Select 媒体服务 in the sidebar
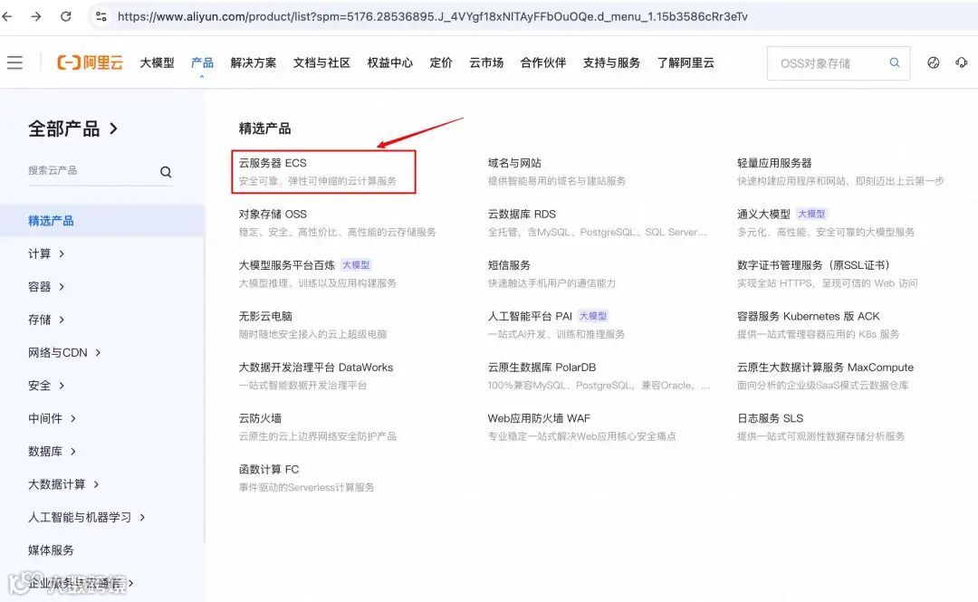Screen dimensions: 978x602 point(51,550)
